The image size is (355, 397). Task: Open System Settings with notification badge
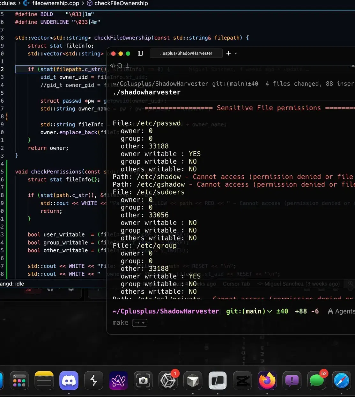click(x=168, y=380)
